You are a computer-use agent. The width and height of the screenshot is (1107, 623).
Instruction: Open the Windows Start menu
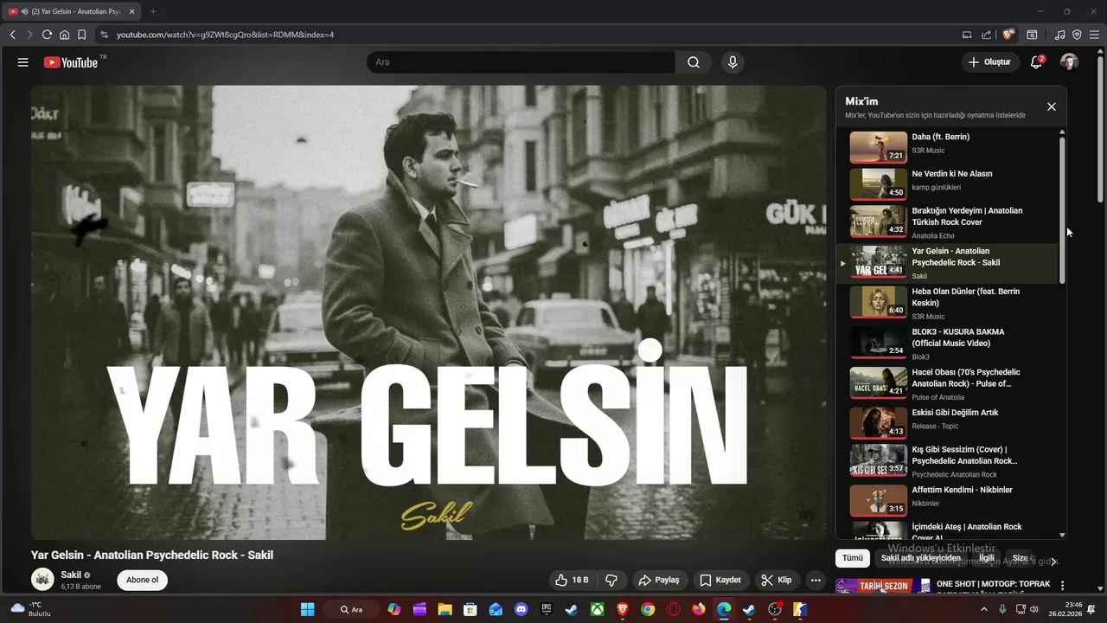[x=307, y=609]
